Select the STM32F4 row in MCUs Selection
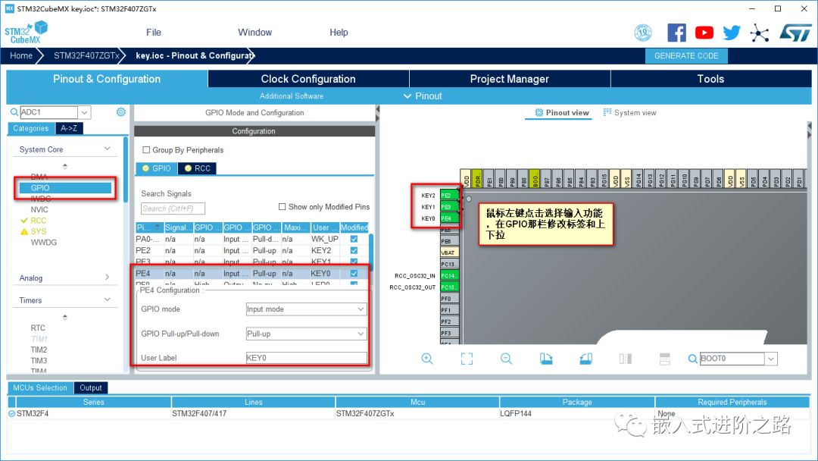 tap(408, 413)
